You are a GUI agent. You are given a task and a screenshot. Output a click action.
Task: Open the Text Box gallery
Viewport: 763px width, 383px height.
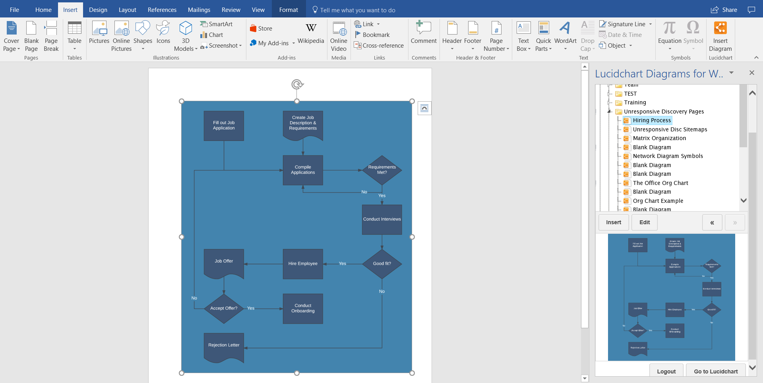click(x=523, y=37)
